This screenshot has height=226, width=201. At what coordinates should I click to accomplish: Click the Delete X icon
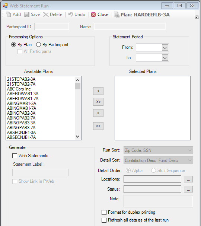click(46, 15)
